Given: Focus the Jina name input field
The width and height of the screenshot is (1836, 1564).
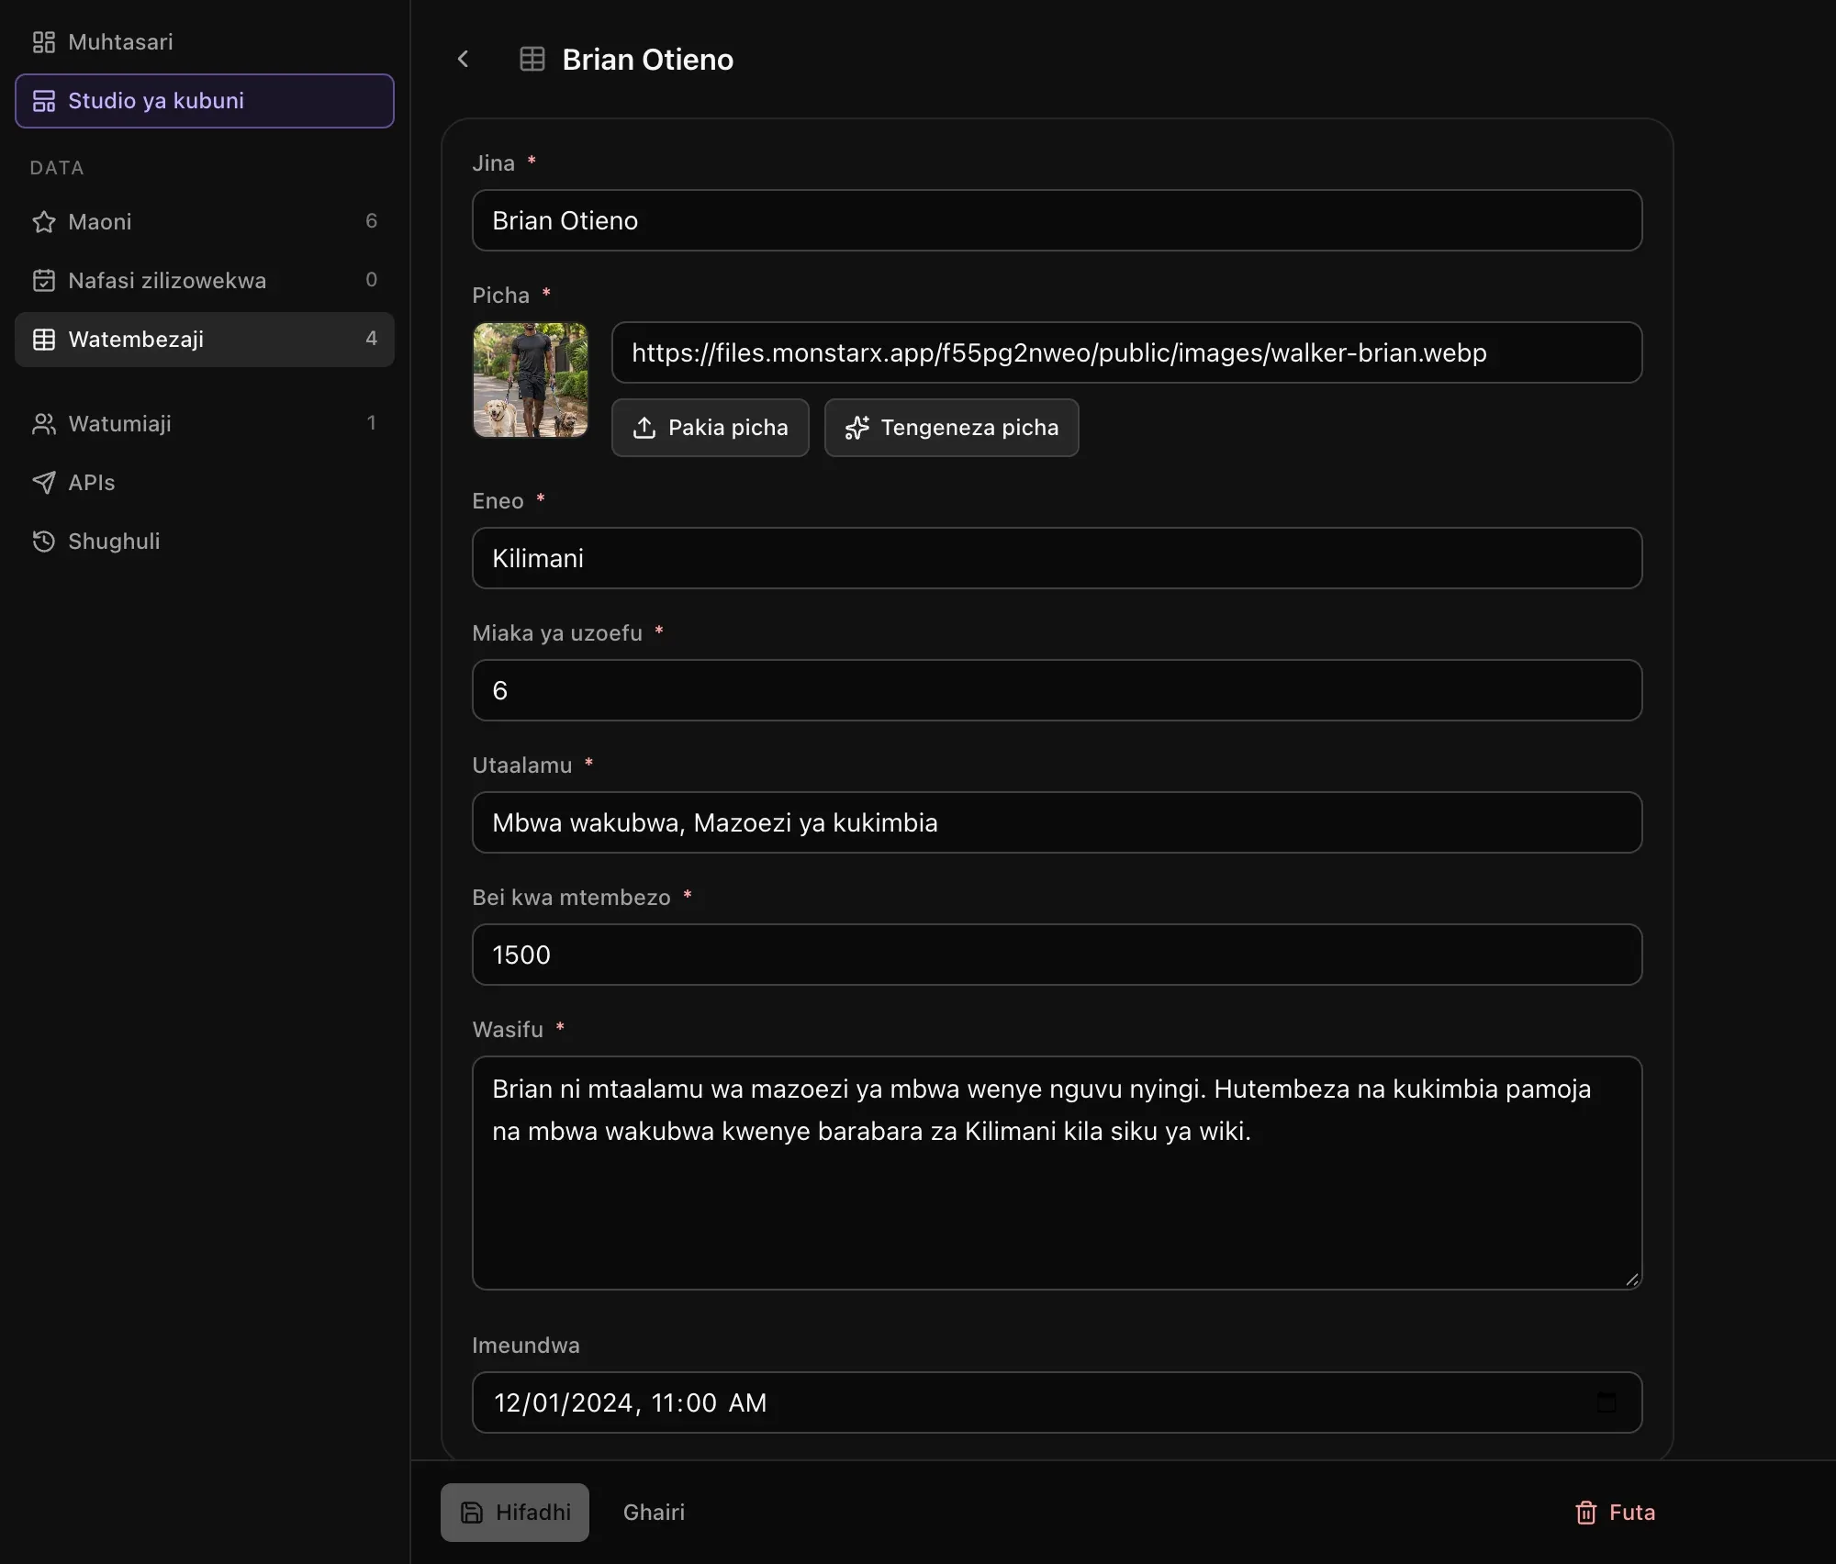Looking at the screenshot, I should click(x=1057, y=220).
